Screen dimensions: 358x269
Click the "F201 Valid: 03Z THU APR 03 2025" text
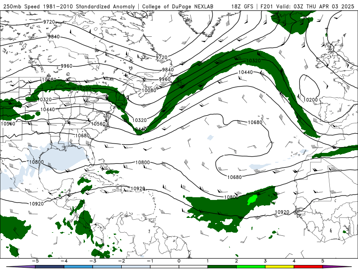click(x=307, y=6)
